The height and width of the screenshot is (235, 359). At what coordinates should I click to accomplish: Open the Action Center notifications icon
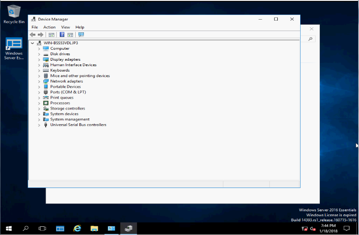347,229
